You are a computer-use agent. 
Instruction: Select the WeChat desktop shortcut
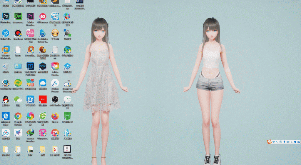tap(18, 99)
